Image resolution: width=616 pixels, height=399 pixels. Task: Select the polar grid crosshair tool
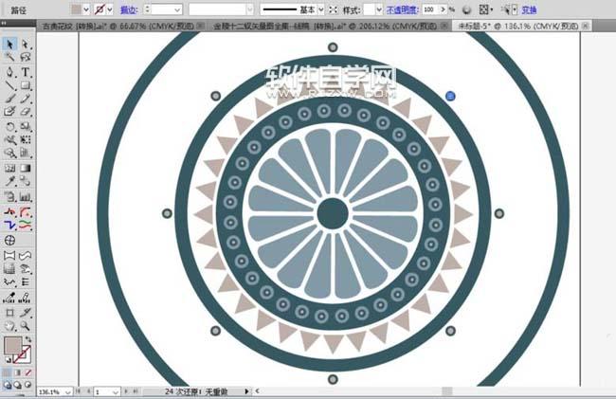[x=9, y=240]
